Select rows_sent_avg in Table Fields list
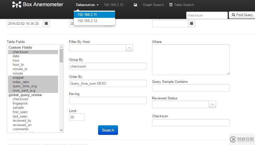 (x=33, y=91)
